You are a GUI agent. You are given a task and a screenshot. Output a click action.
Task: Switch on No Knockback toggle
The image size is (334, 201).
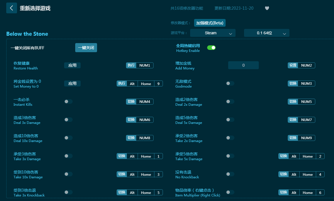230,174
